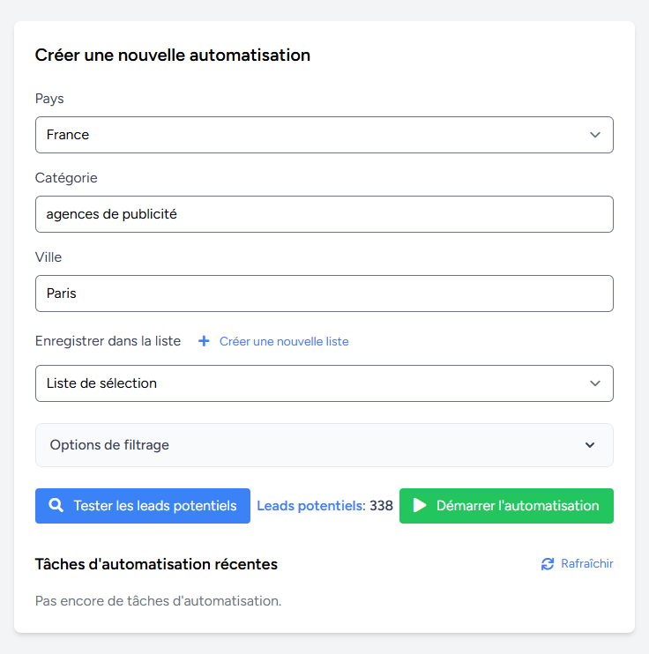Click Tester les leads potentiels button

point(143,506)
